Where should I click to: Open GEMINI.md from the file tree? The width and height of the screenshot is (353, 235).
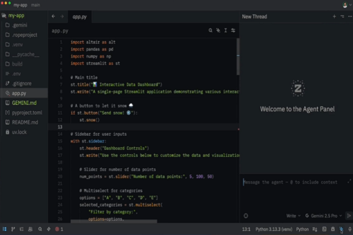(x=24, y=103)
